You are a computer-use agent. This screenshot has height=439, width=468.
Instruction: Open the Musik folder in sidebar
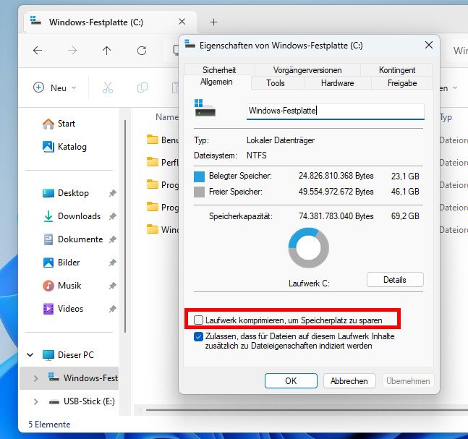(x=69, y=286)
